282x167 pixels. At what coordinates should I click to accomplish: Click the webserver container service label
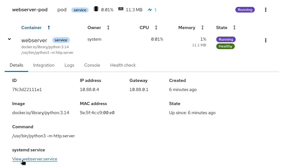coord(61,40)
